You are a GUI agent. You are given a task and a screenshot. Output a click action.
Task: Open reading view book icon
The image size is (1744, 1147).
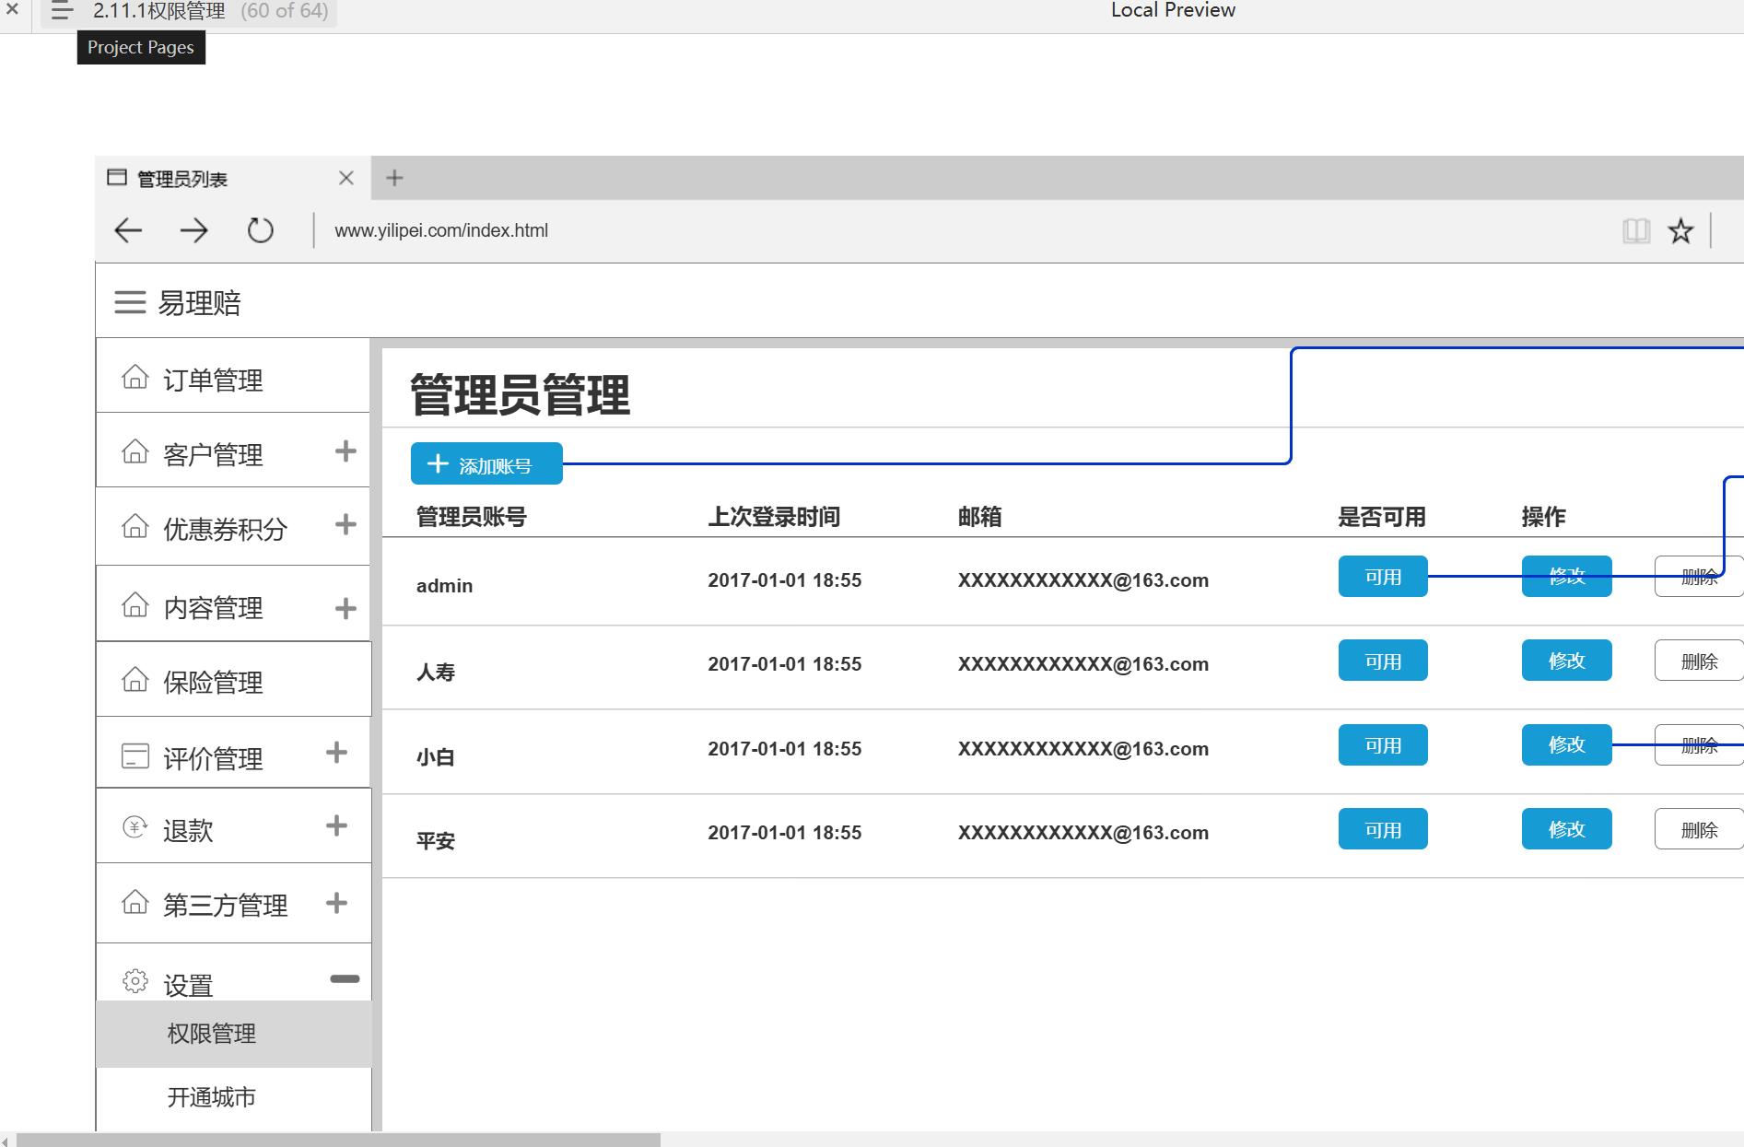(1636, 230)
